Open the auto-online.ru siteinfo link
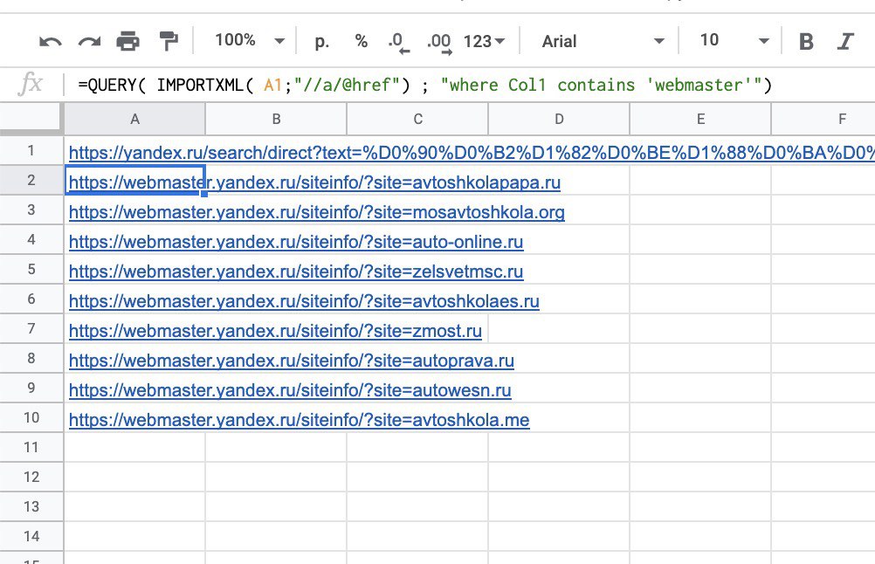The height and width of the screenshot is (564, 875). 296,242
